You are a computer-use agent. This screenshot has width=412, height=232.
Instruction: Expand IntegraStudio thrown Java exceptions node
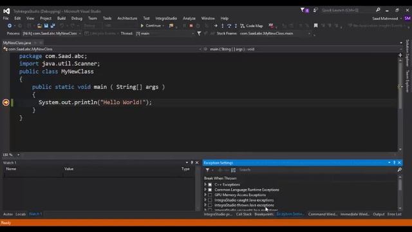[205, 205]
